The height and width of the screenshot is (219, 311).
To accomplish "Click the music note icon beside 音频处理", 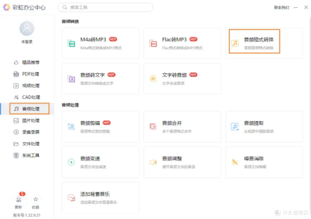I will [16, 109].
